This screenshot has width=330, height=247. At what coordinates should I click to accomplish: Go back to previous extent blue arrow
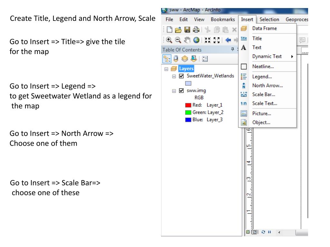(228, 40)
